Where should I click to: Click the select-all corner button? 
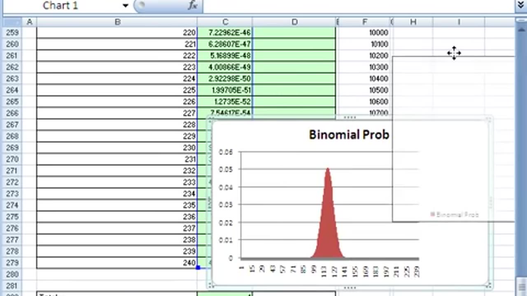click(x=12, y=22)
